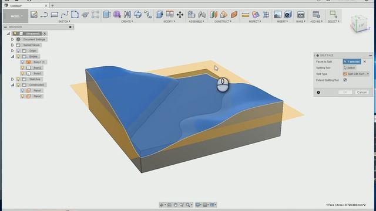Click the New Component icon

pos(191,15)
